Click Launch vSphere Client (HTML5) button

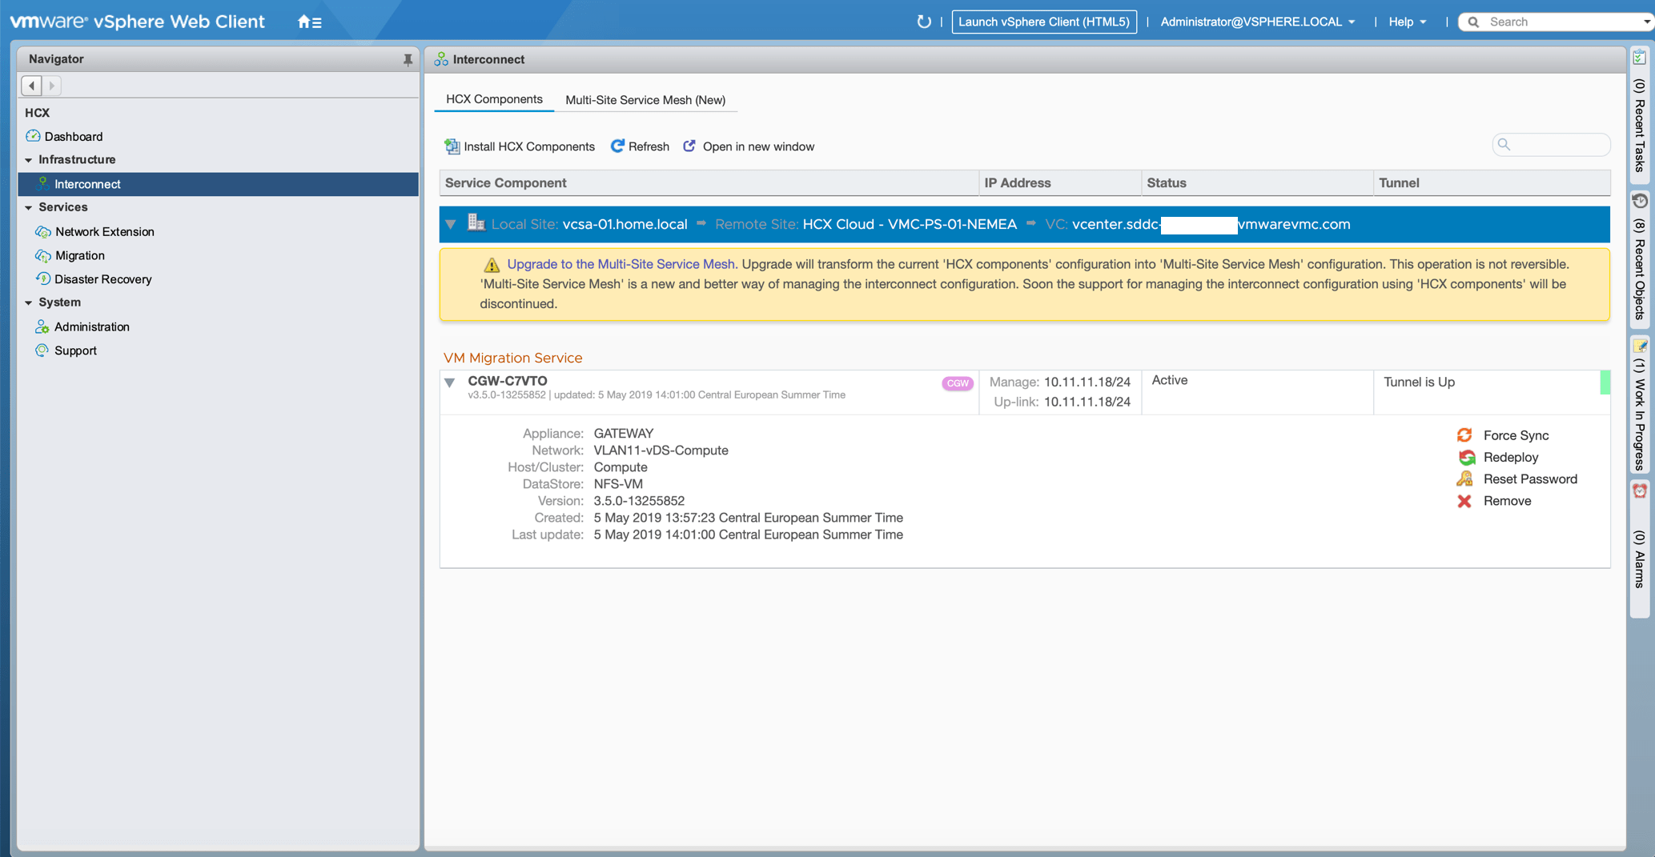coord(1043,22)
